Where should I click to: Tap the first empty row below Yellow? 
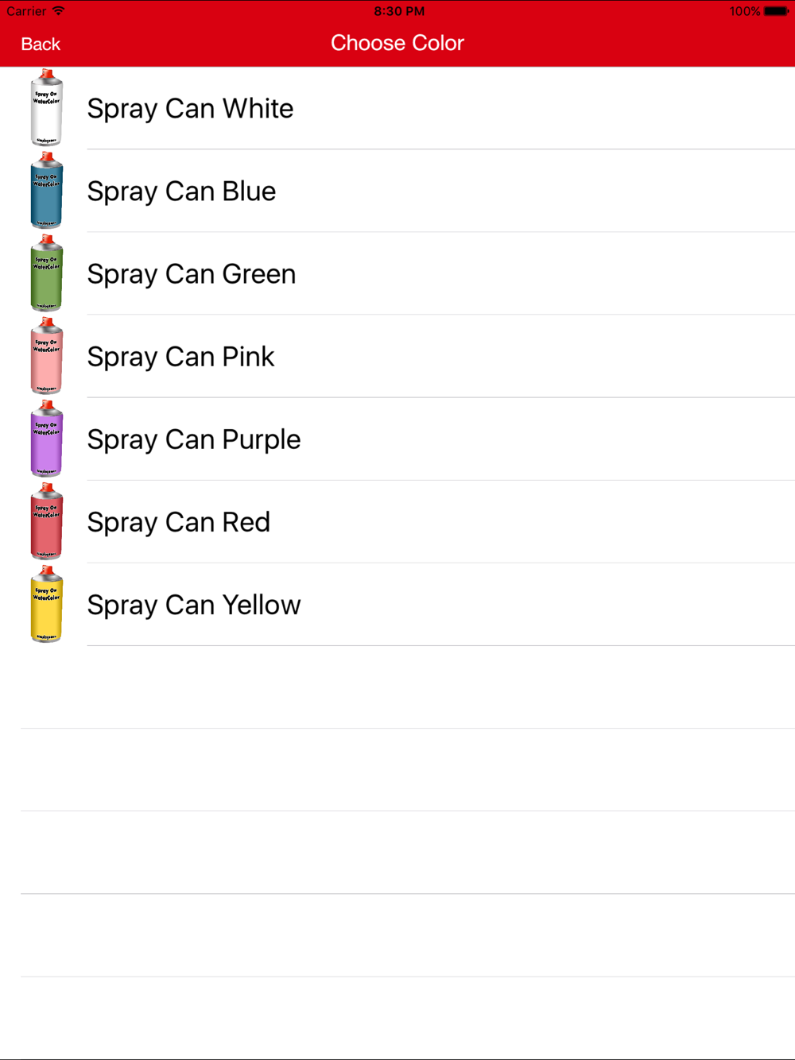(x=397, y=687)
